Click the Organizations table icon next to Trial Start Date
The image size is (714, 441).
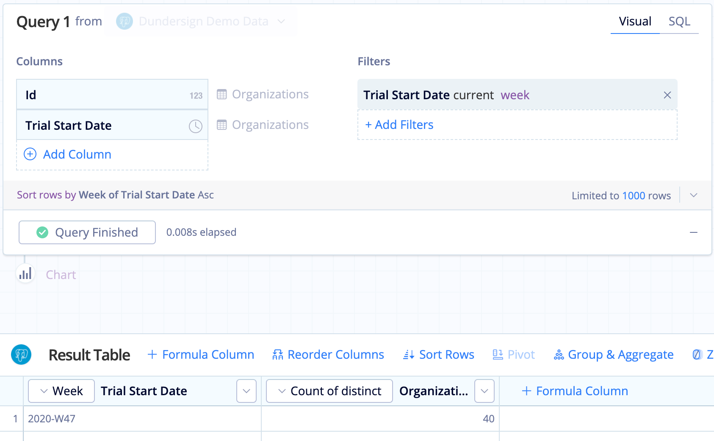[222, 125]
